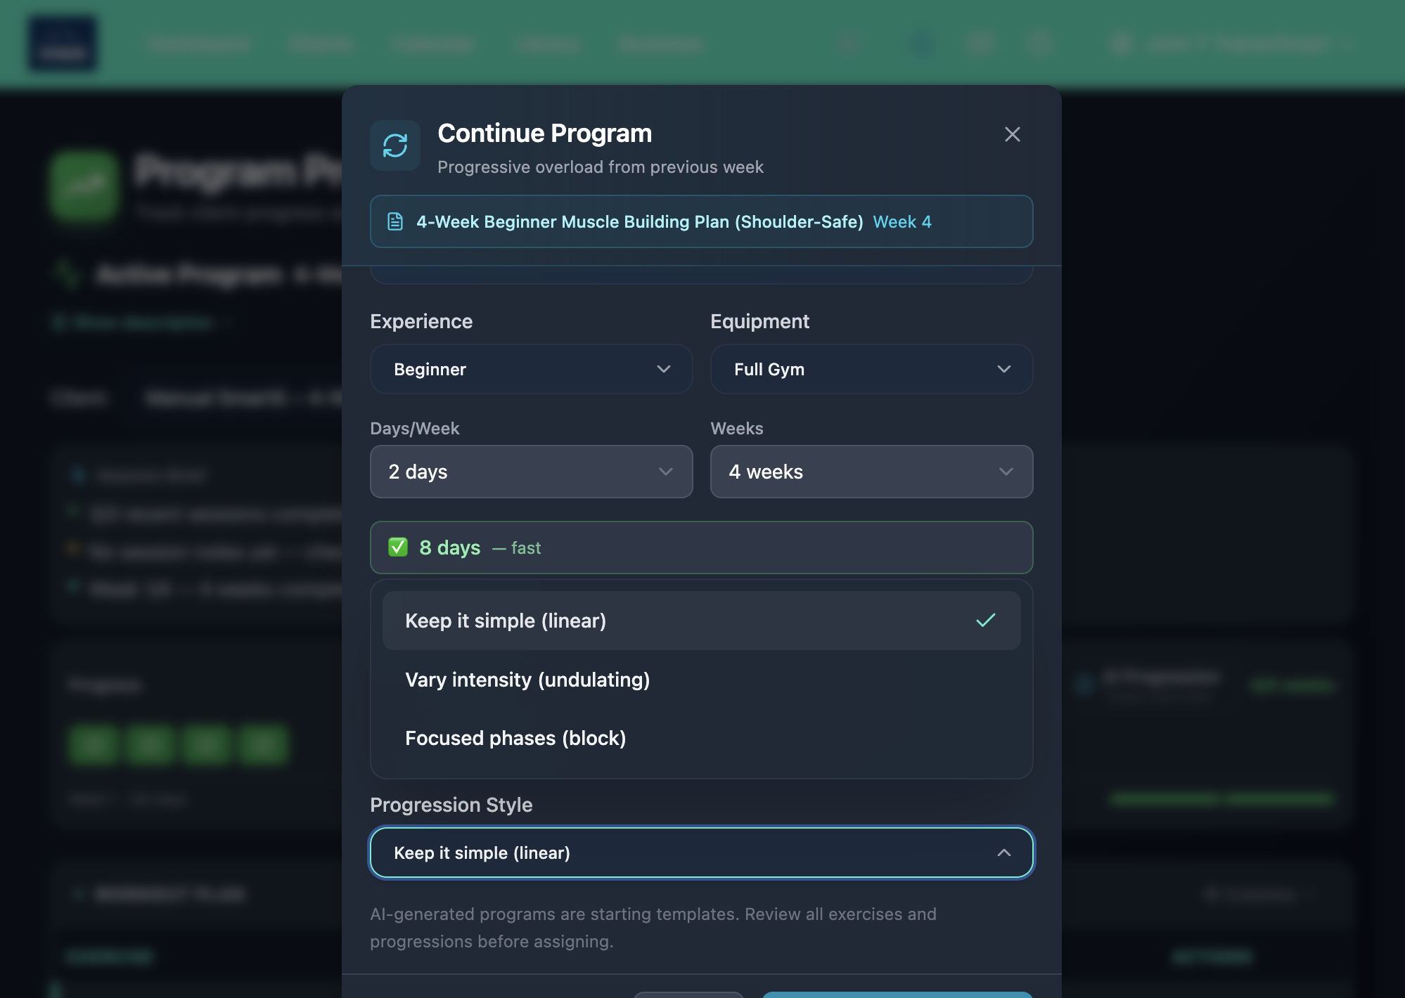The height and width of the screenshot is (998, 1405).
Task: Click the app logo in the top navigation bar
Action: coord(63,44)
